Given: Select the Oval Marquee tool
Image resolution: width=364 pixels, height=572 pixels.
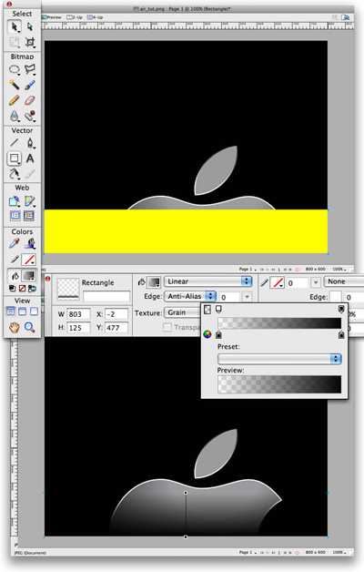Looking at the screenshot, I should tap(15, 69).
